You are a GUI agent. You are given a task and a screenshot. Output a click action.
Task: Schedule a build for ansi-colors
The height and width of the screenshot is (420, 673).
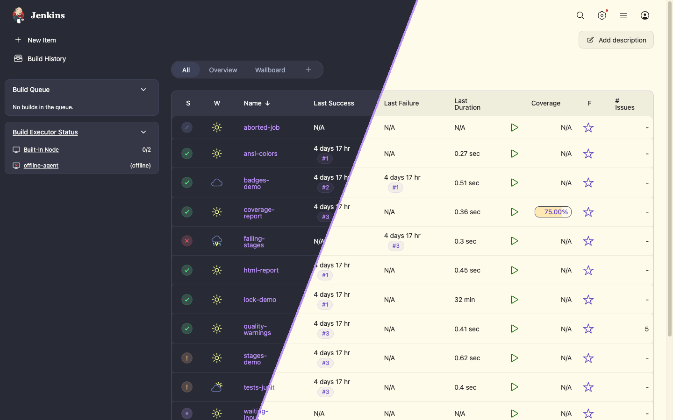[x=514, y=154]
